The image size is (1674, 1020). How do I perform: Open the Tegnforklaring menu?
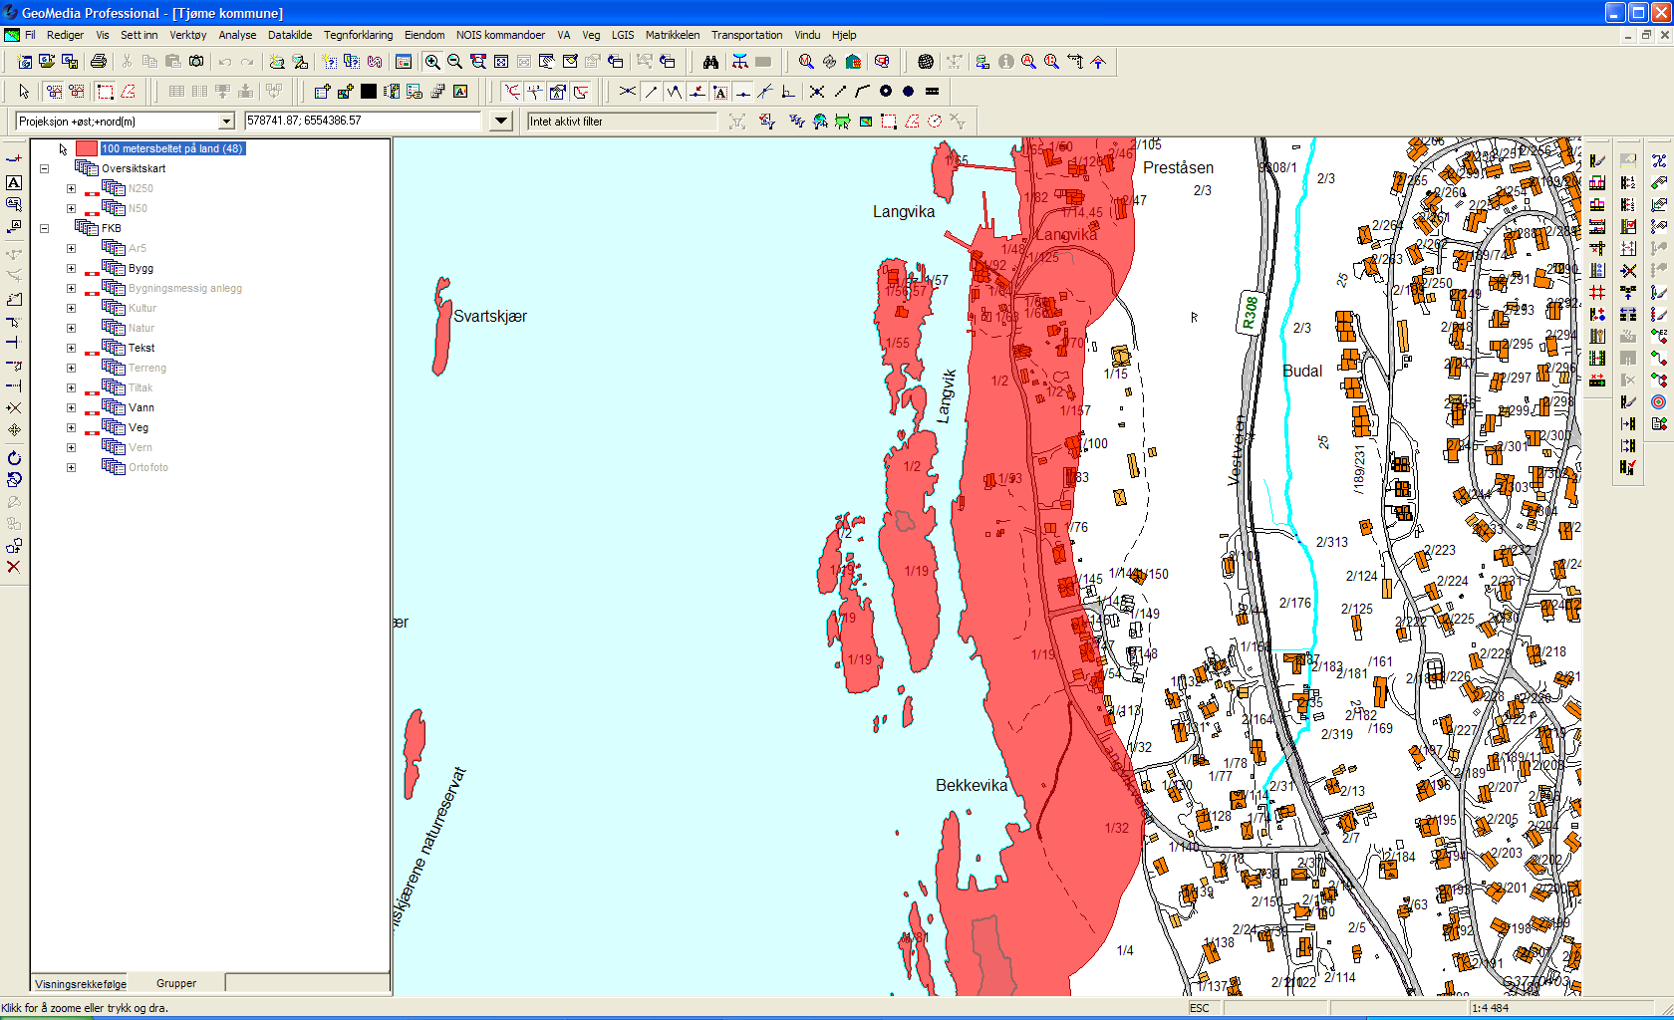(x=358, y=35)
